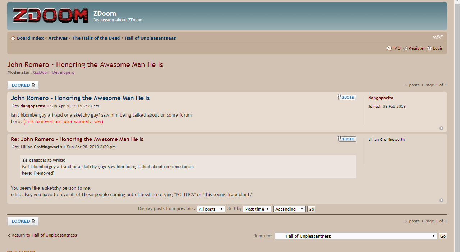Open the Jump to forum dropdown
The width and height of the screenshot is (460, 252).
pos(356,236)
